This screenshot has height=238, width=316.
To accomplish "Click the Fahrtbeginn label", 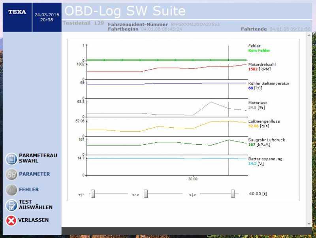I will 123,29.
